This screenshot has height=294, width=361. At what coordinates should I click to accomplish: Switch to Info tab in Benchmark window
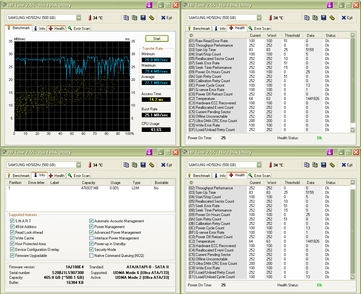(x=40, y=28)
